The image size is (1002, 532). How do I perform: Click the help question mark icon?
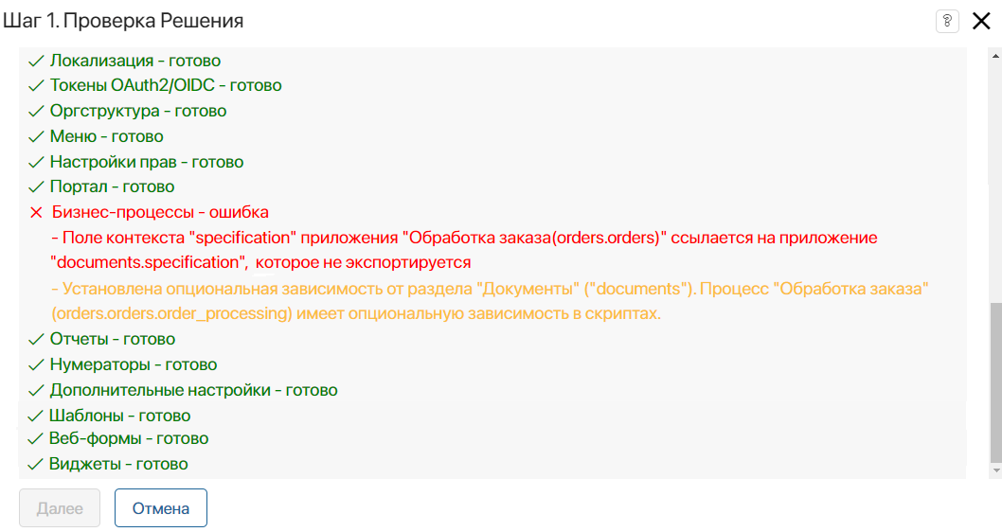[947, 21]
